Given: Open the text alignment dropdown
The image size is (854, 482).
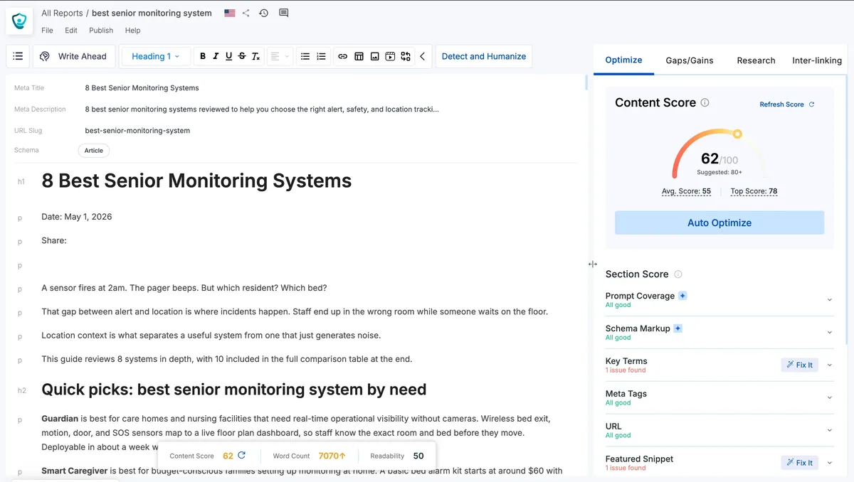Looking at the screenshot, I should [x=280, y=56].
